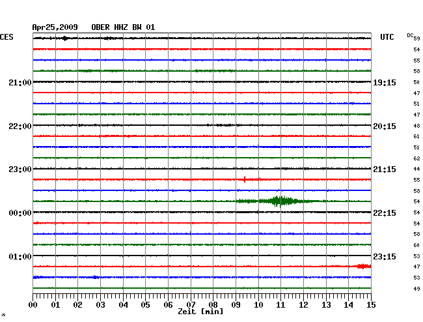This screenshot has width=423, height=322.
Task: Click the 19:15 UTC time label
Action: point(385,83)
